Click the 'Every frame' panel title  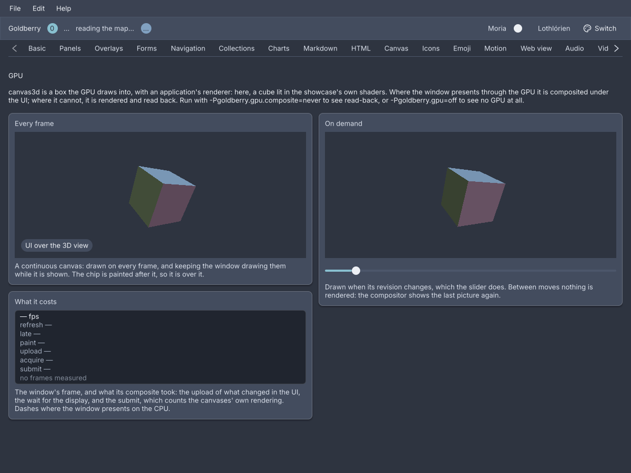click(34, 124)
